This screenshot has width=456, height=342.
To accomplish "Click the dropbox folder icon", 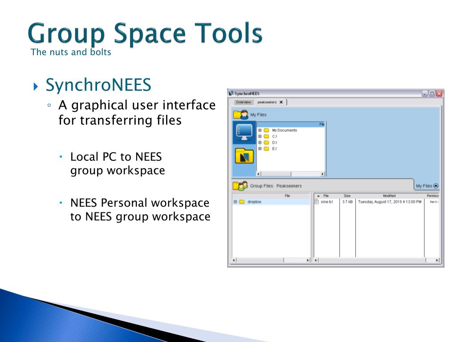I will pos(242,202).
